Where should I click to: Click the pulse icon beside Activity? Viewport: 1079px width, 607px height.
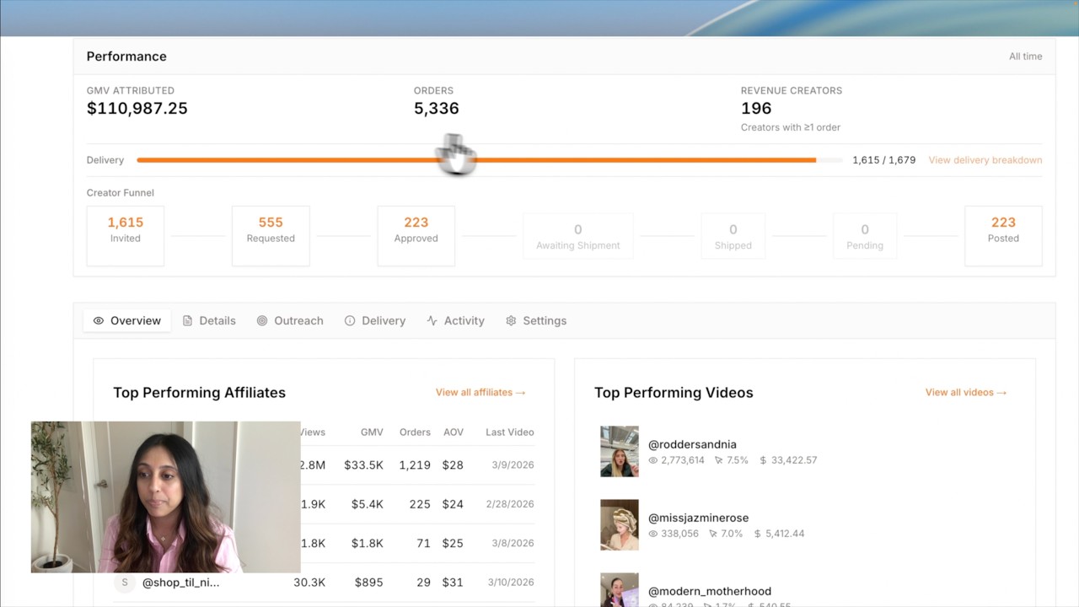tap(432, 320)
